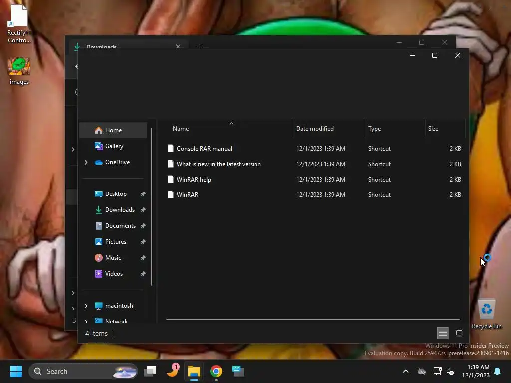Screen dimensions: 511x383
Task: Sort files by the Type column
Action: coord(395,129)
